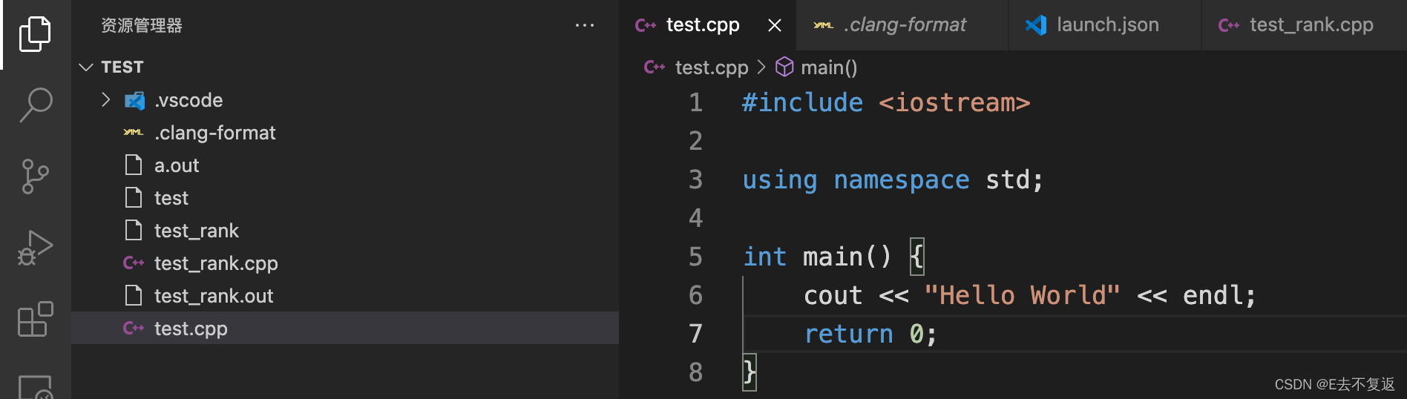Screen dimensions: 1407x399
Task: Click the VS Code icon on .vscode folder
Action: click(134, 100)
